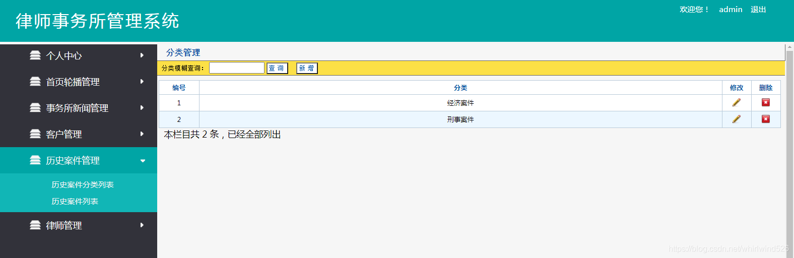Click the stack icon beside 律师管理

pos(35,225)
